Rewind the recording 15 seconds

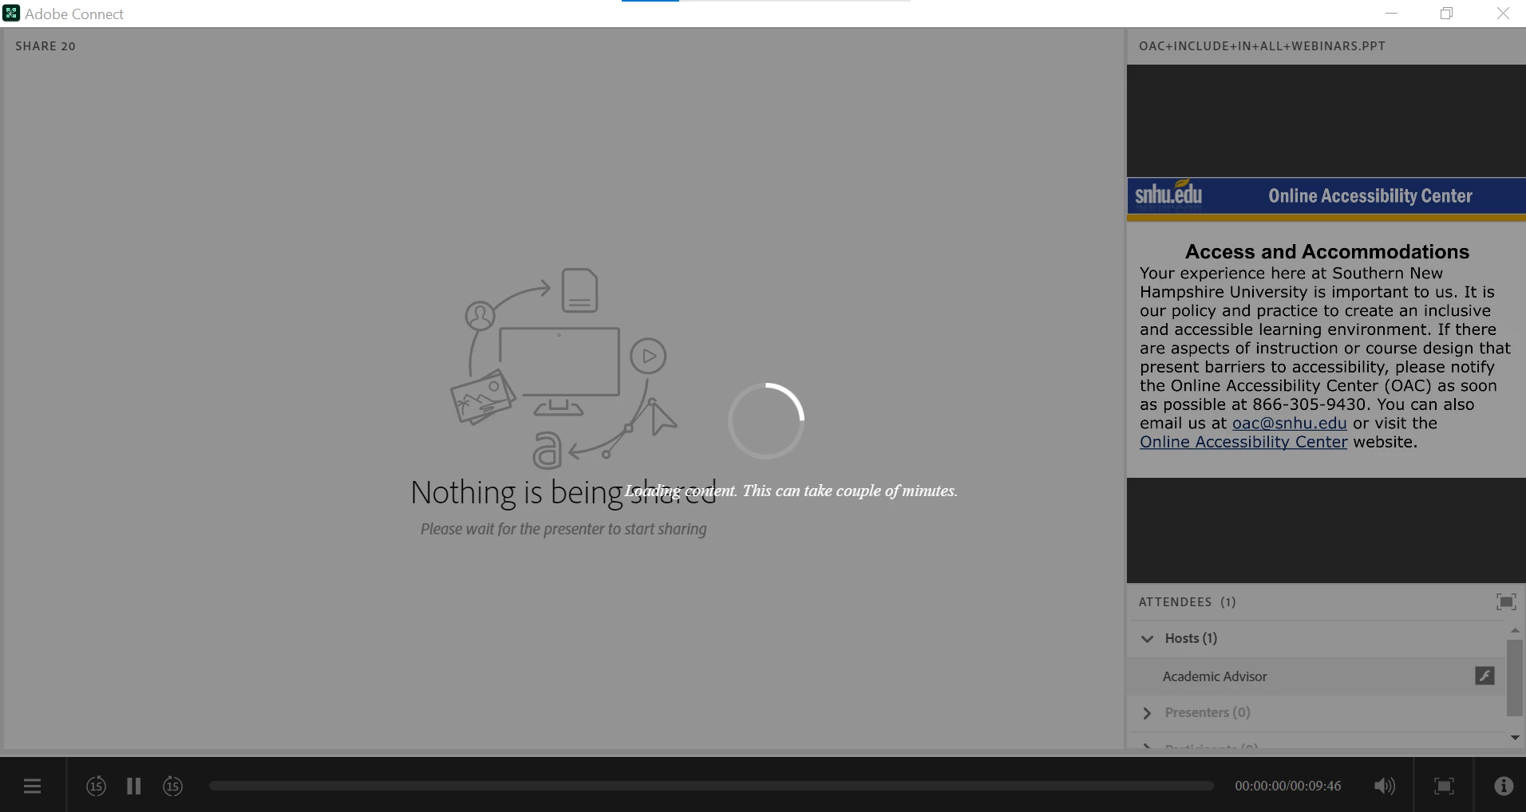pos(96,786)
